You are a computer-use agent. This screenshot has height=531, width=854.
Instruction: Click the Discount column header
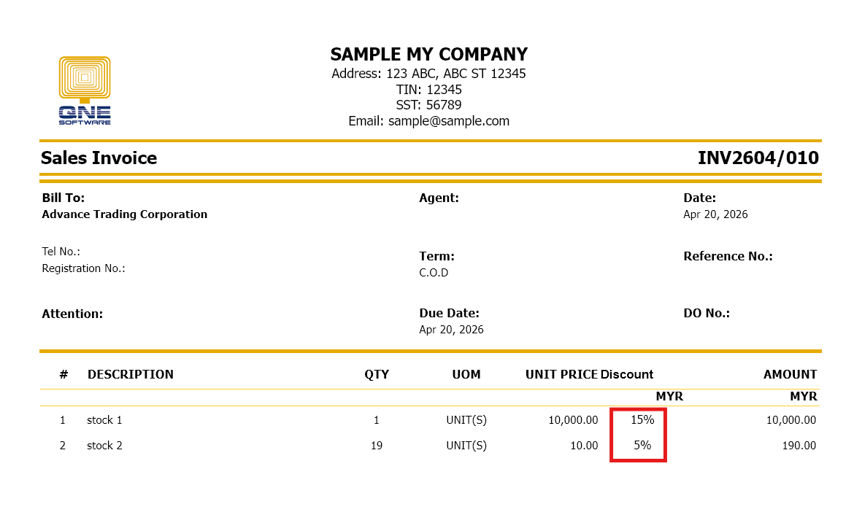coord(627,375)
